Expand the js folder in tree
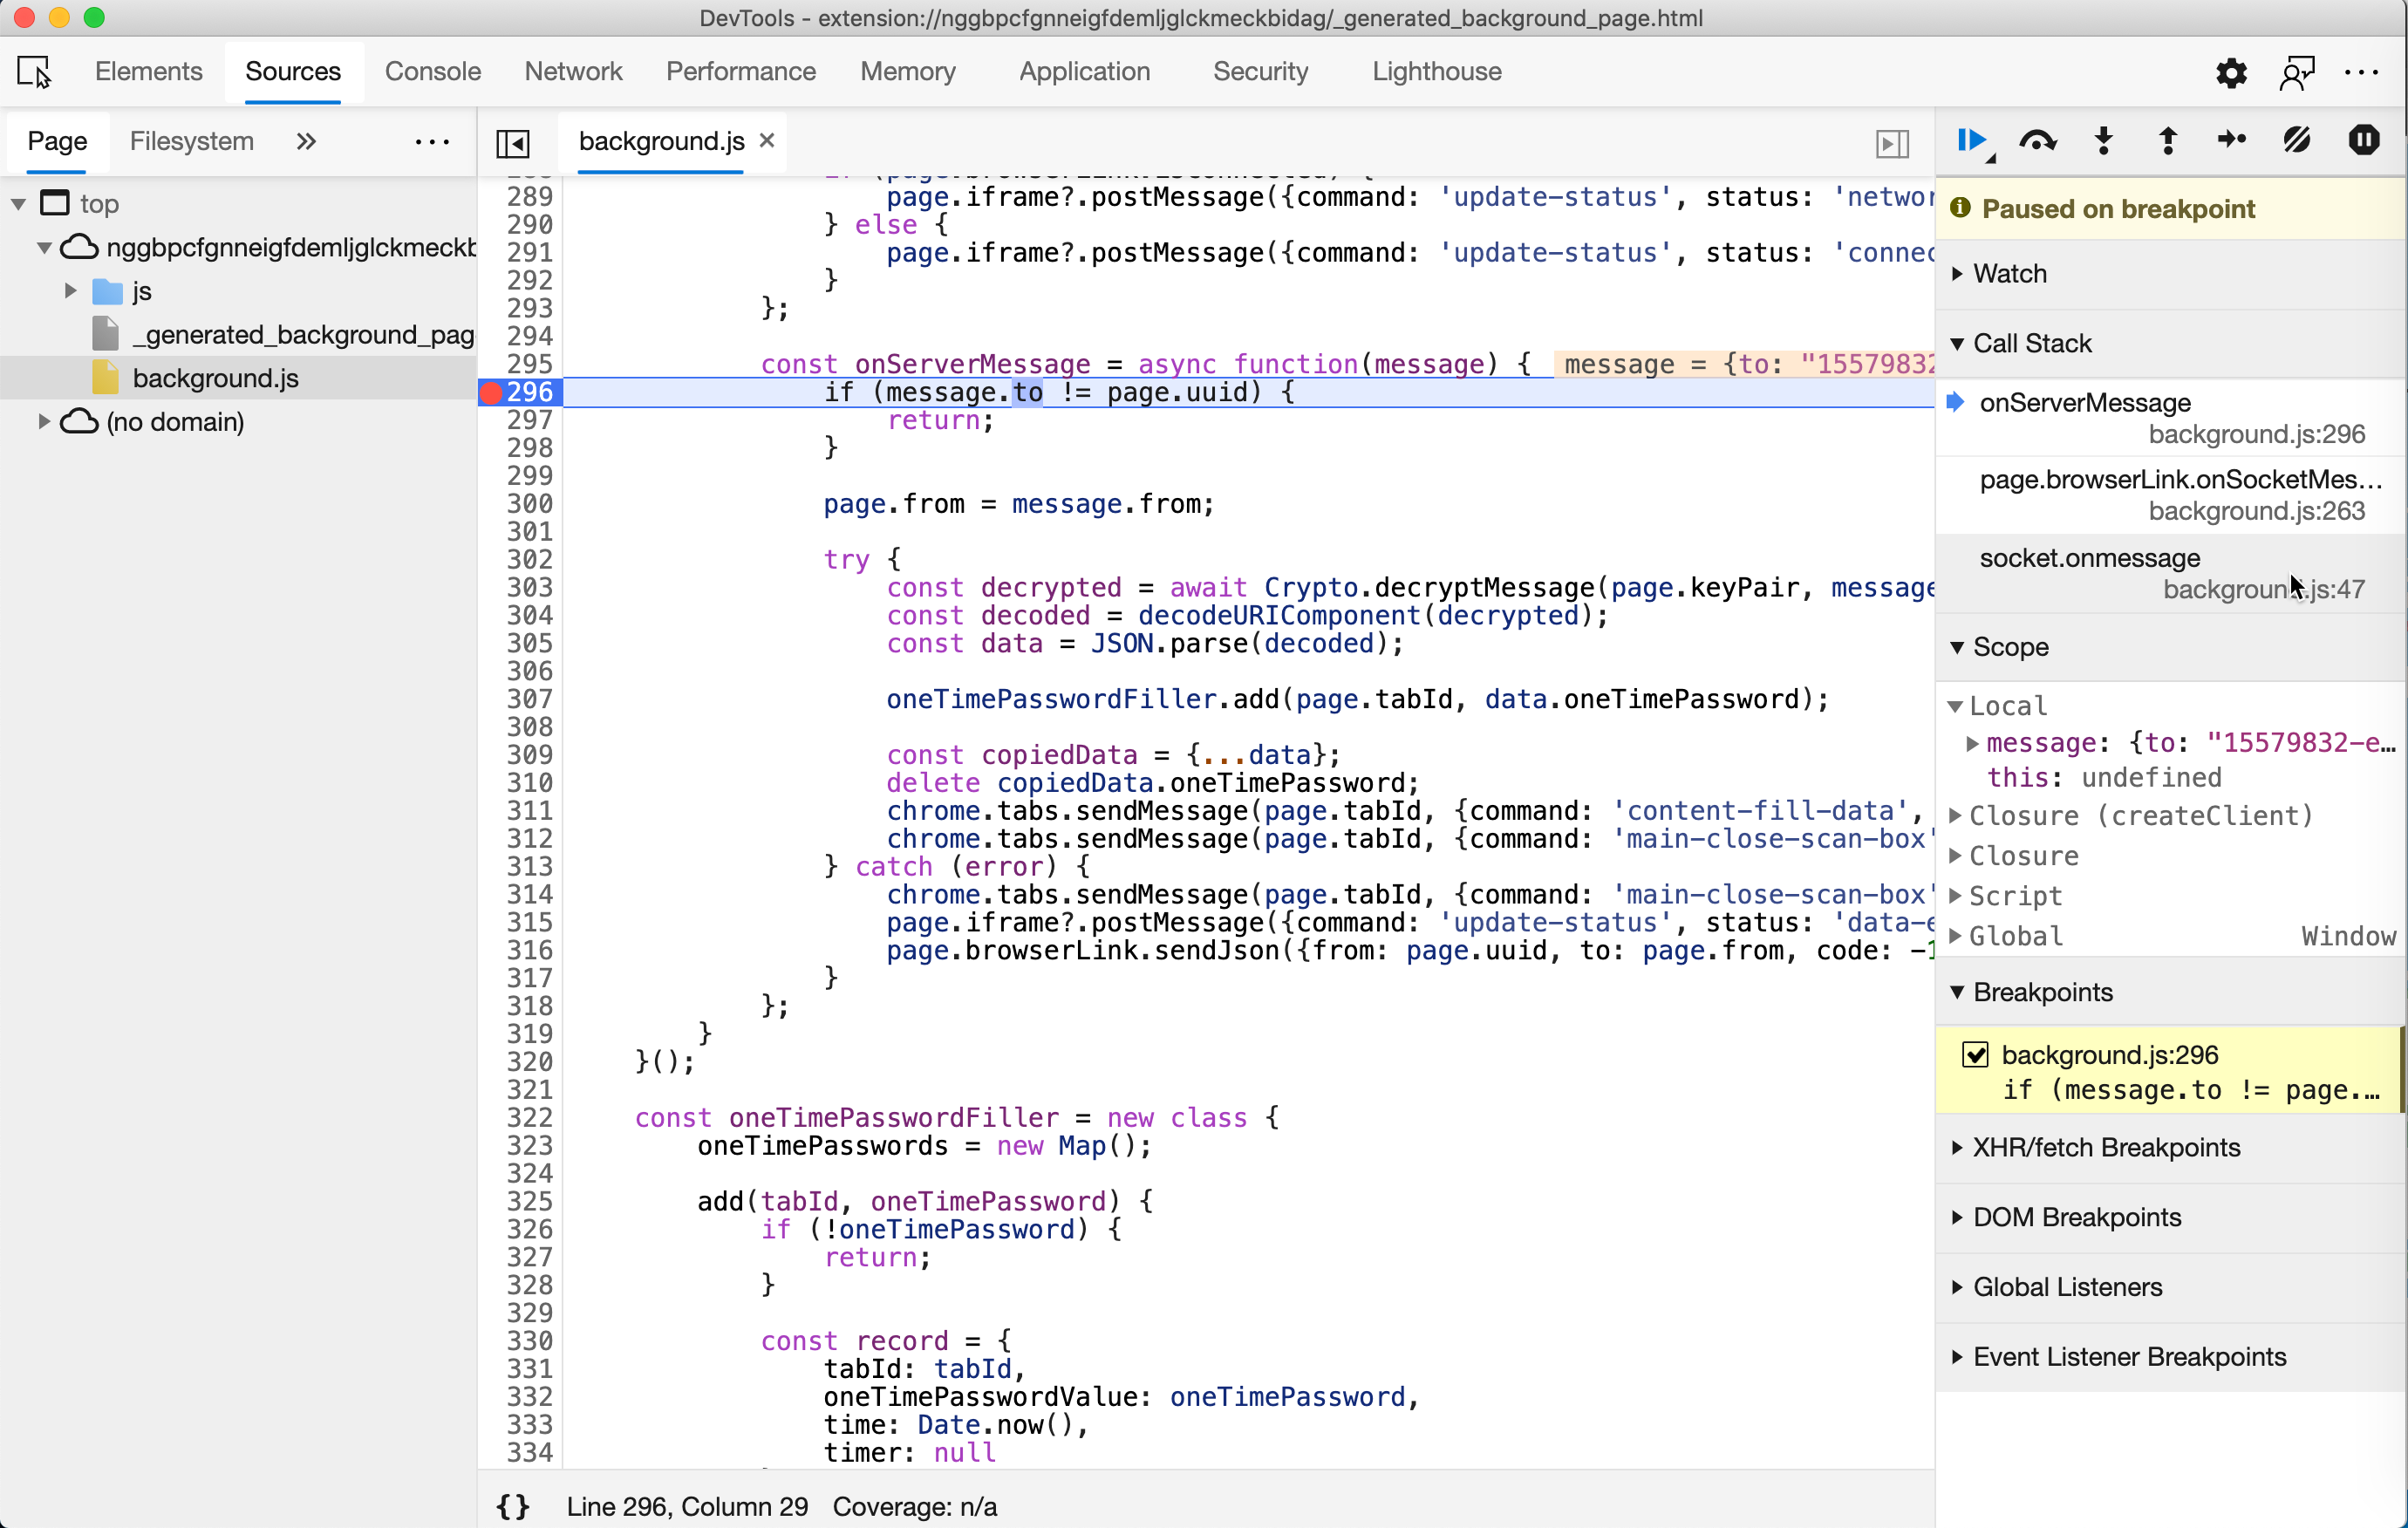 [x=70, y=291]
